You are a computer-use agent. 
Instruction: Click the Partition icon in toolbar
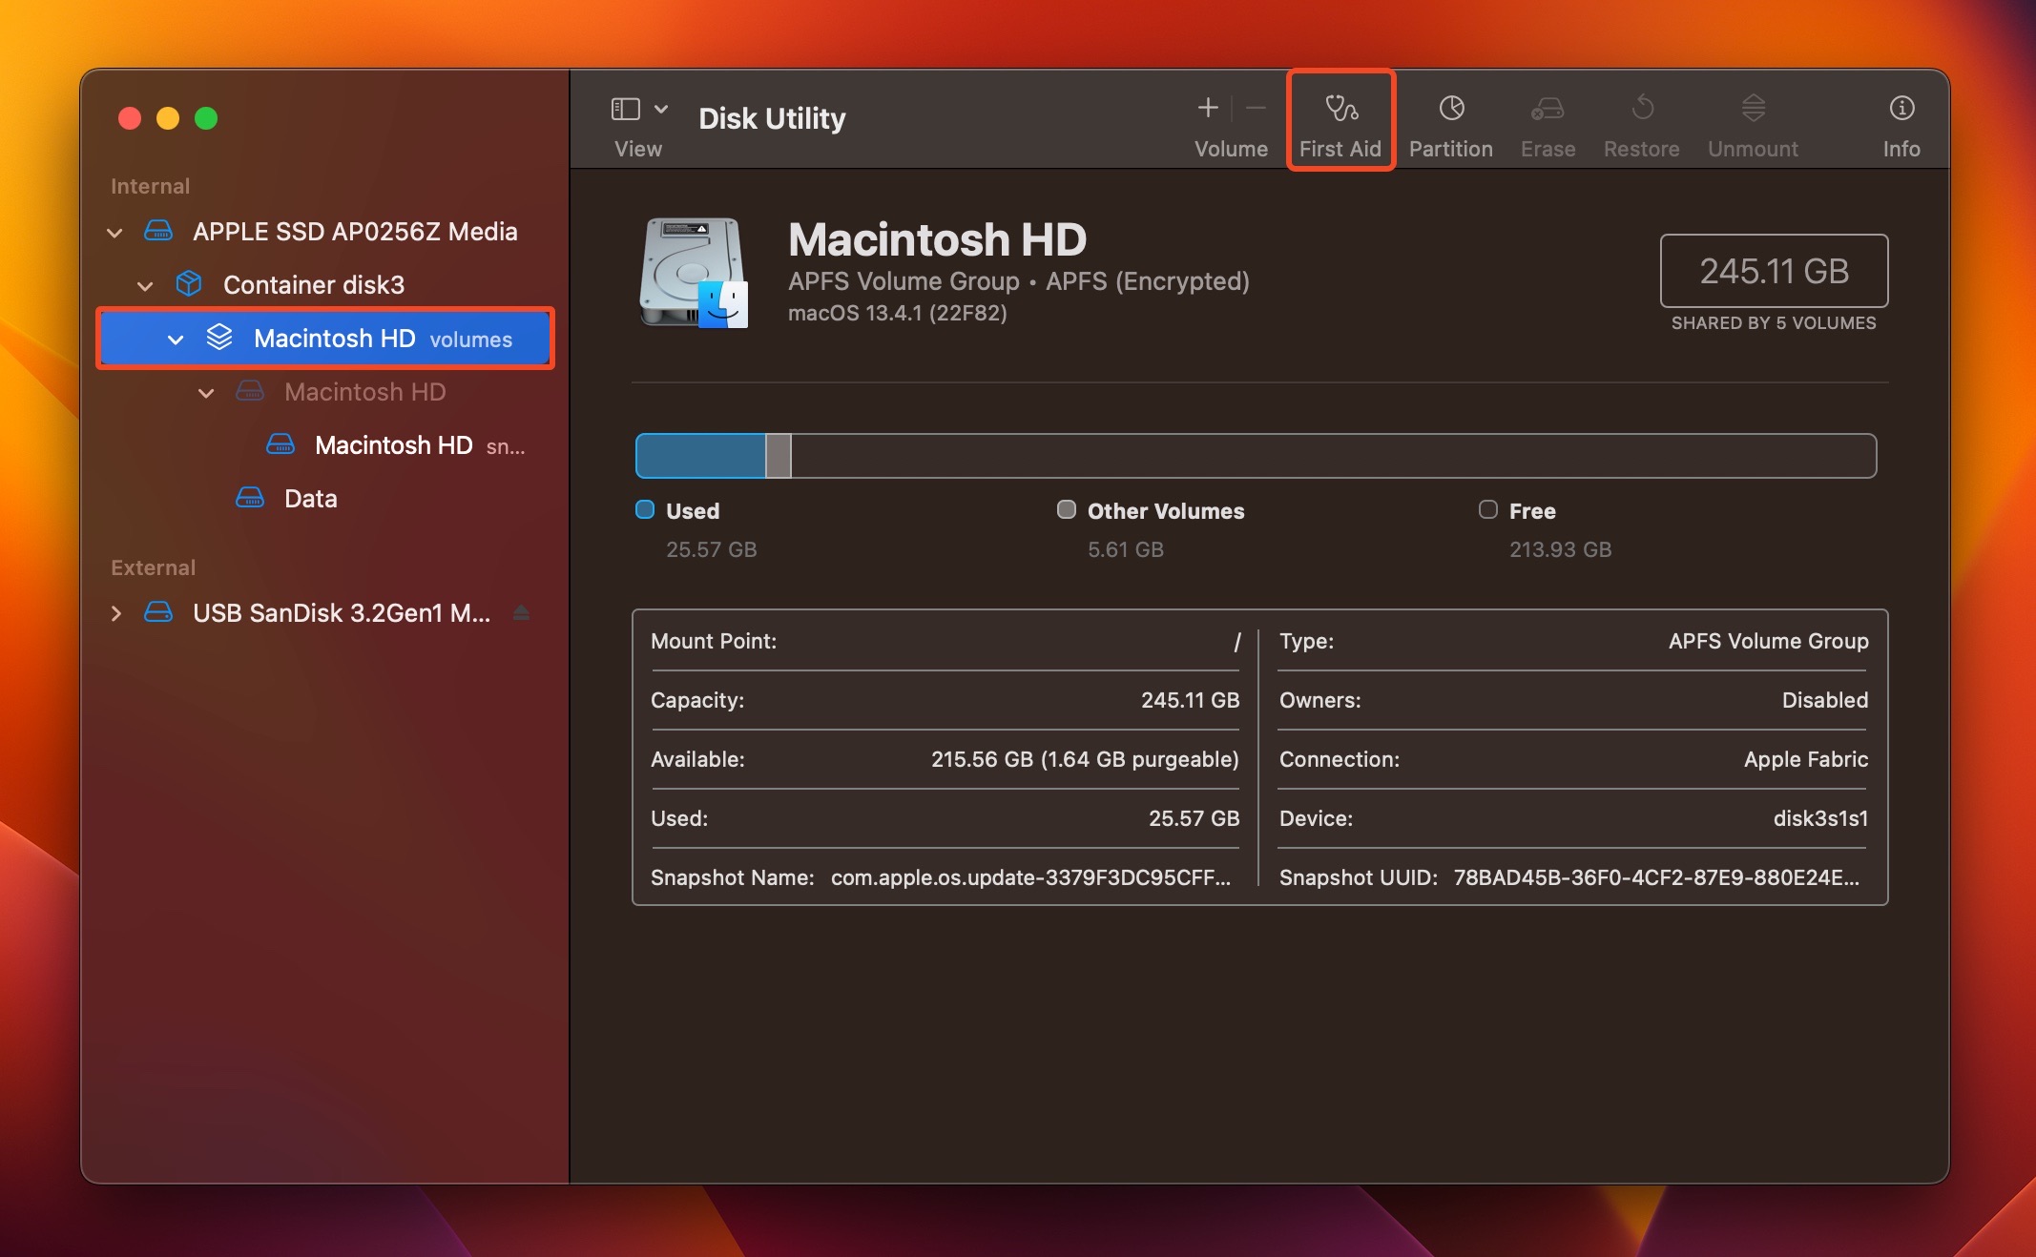(x=1451, y=109)
